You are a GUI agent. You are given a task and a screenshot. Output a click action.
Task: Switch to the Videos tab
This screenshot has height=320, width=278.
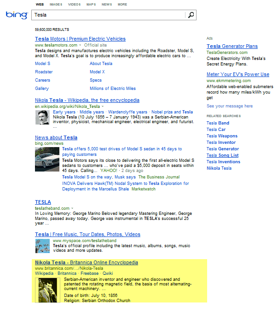click(75, 4)
